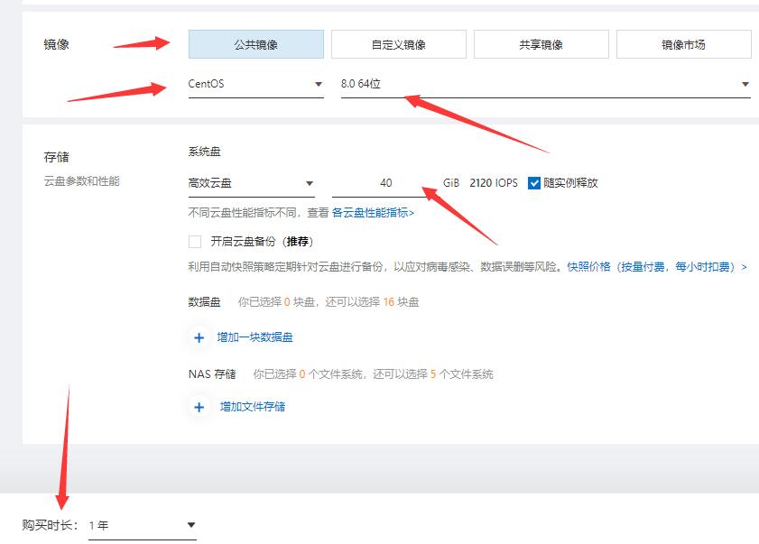Screen dimensions: 759x544
Task: Select the 共享镜像 tab
Action: [541, 43]
